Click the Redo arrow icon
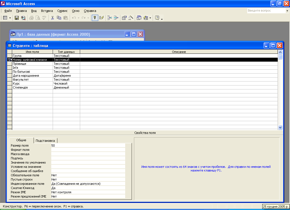Viewport: 290px width, 210px height. click(84, 18)
